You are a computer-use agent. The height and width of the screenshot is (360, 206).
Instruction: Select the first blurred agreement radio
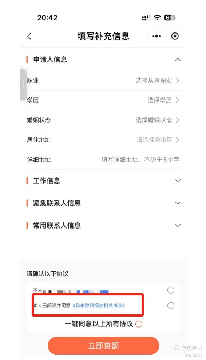171,290
